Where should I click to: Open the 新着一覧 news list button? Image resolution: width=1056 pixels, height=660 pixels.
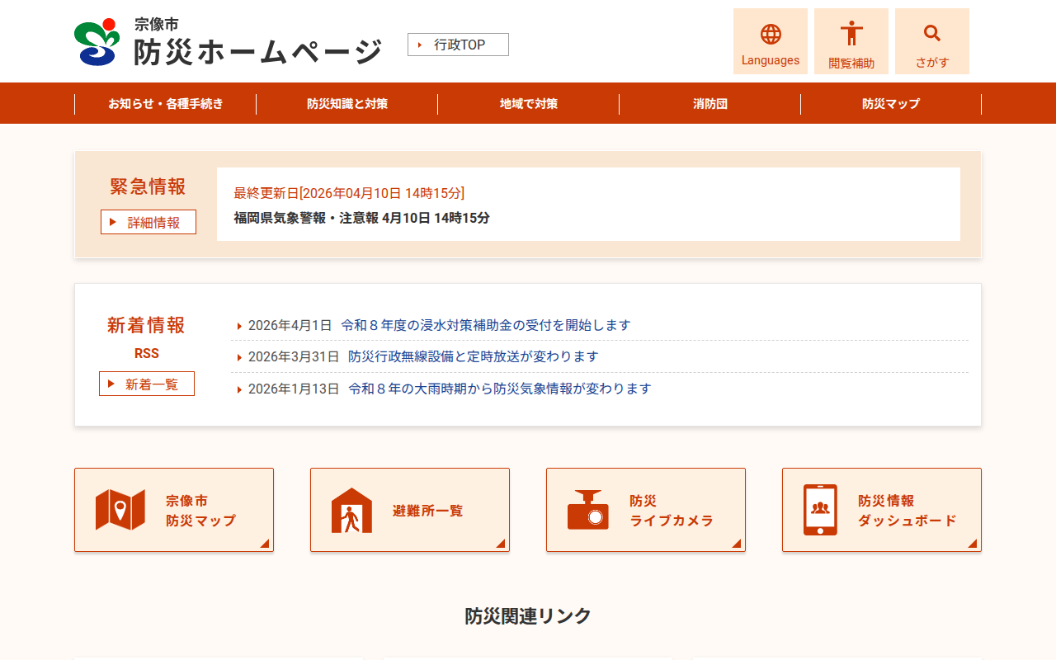pyautogui.click(x=147, y=384)
